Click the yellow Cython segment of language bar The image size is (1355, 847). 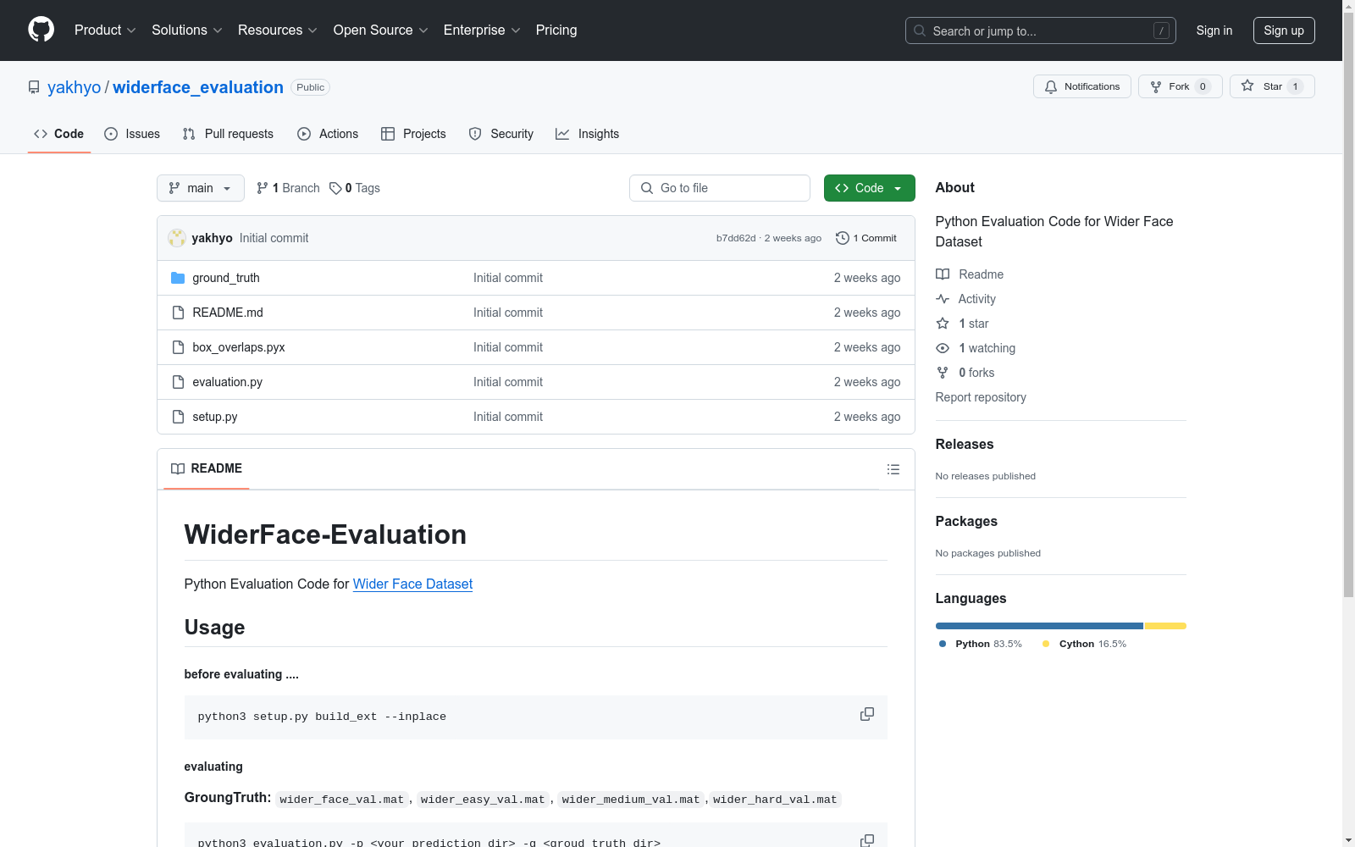coord(1165,626)
